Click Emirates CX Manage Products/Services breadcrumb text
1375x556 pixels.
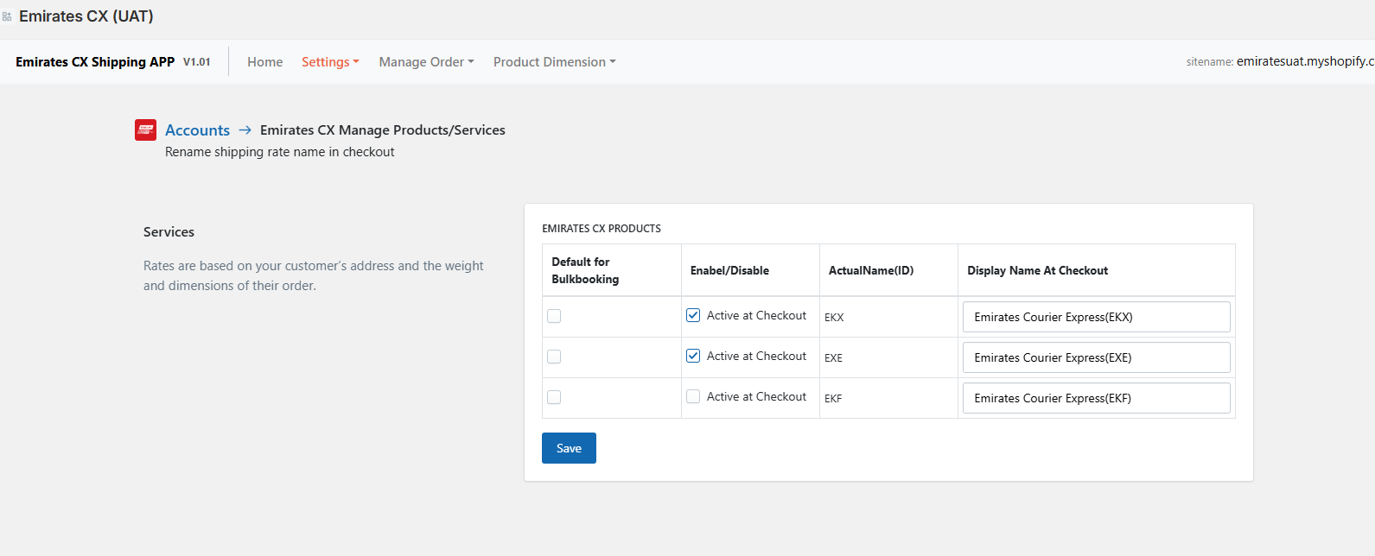tap(383, 130)
